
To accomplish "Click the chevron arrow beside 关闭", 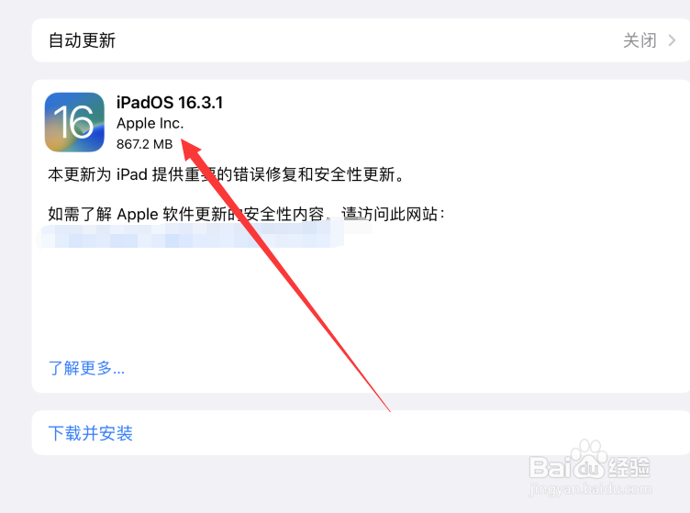I will click(x=672, y=40).
